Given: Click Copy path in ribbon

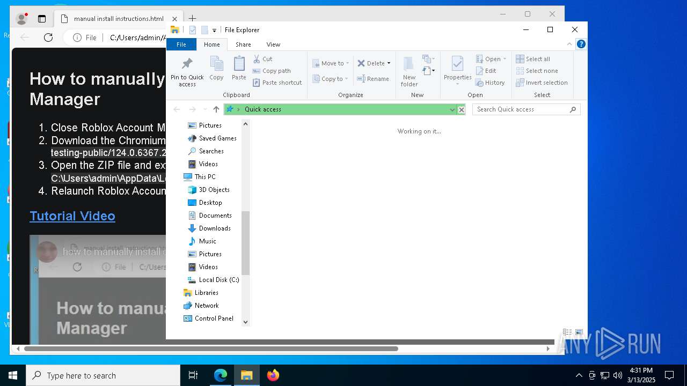Looking at the screenshot, I should [272, 71].
